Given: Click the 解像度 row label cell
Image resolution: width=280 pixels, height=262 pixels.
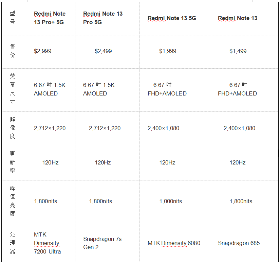Looking at the screenshot, I should click(x=13, y=128).
